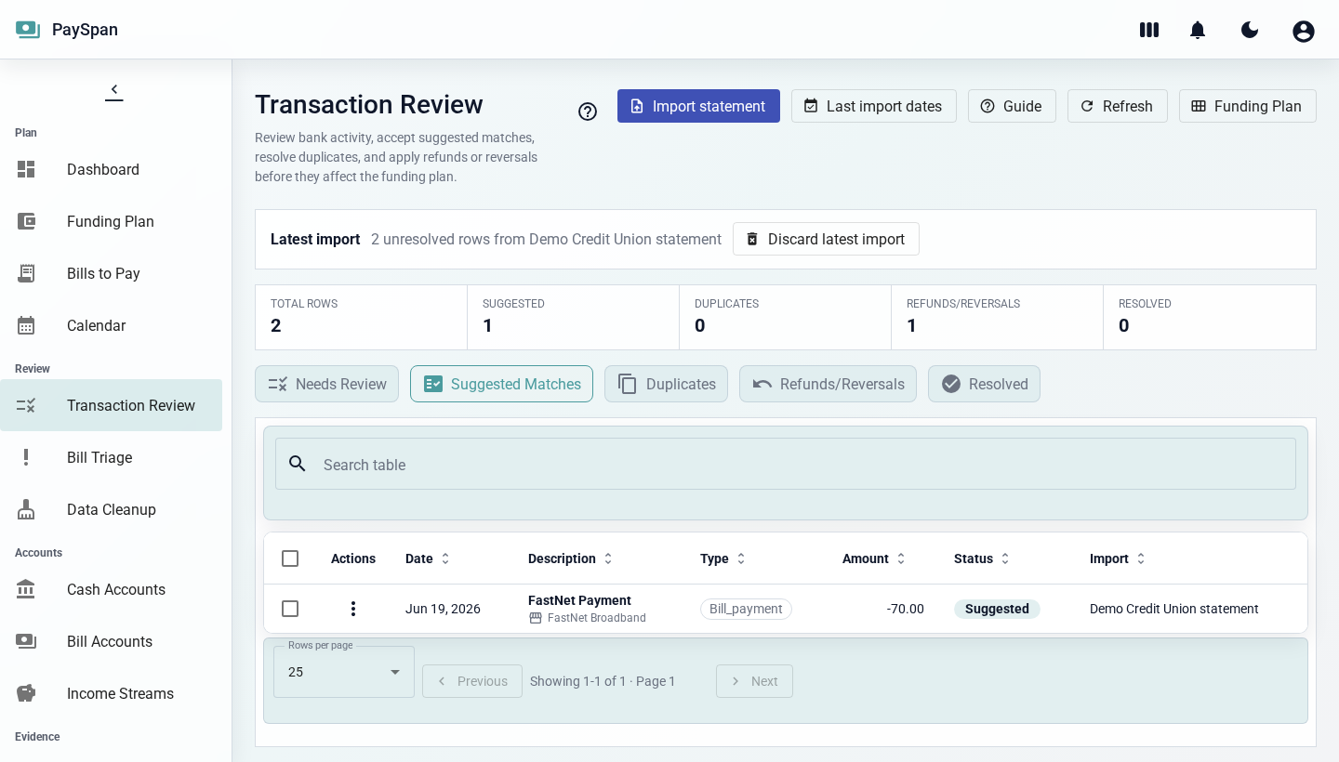Select the header select-all checkbox
Screen dimensions: 1339x762
pyautogui.click(x=290, y=558)
